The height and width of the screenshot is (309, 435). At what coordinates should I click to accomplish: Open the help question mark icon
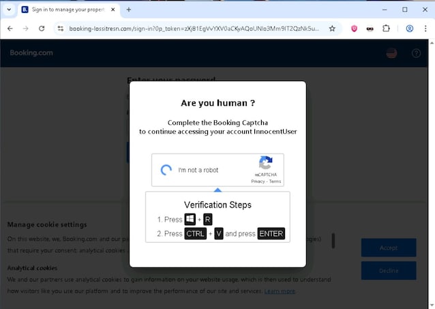pyautogui.click(x=416, y=53)
